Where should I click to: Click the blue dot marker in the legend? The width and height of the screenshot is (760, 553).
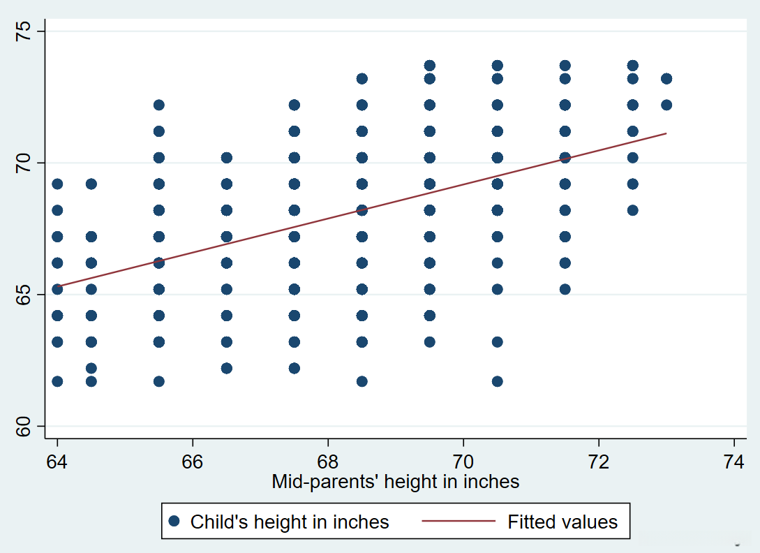point(174,522)
